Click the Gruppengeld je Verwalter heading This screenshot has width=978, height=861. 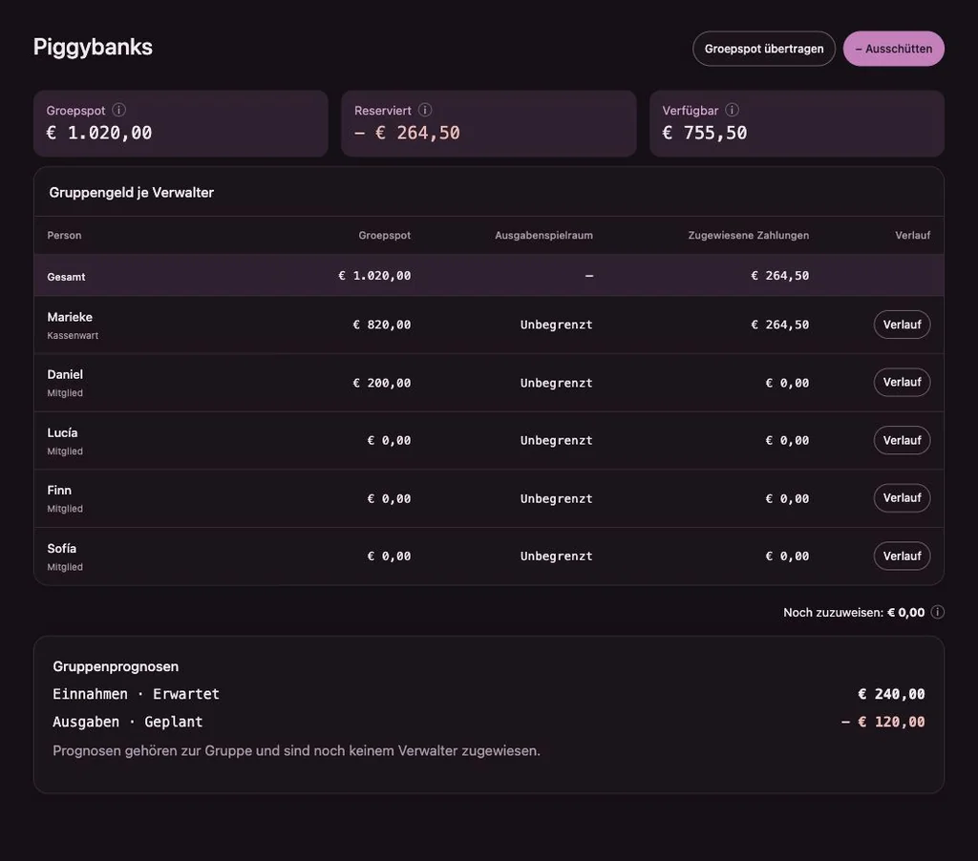(132, 193)
